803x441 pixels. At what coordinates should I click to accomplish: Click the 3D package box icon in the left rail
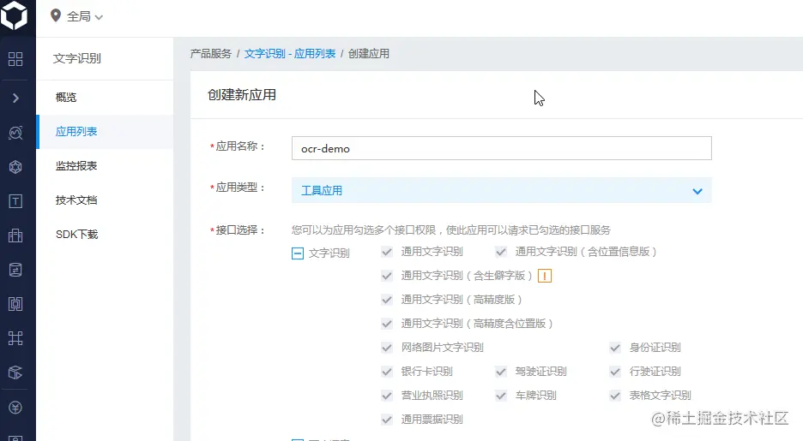coord(15,372)
